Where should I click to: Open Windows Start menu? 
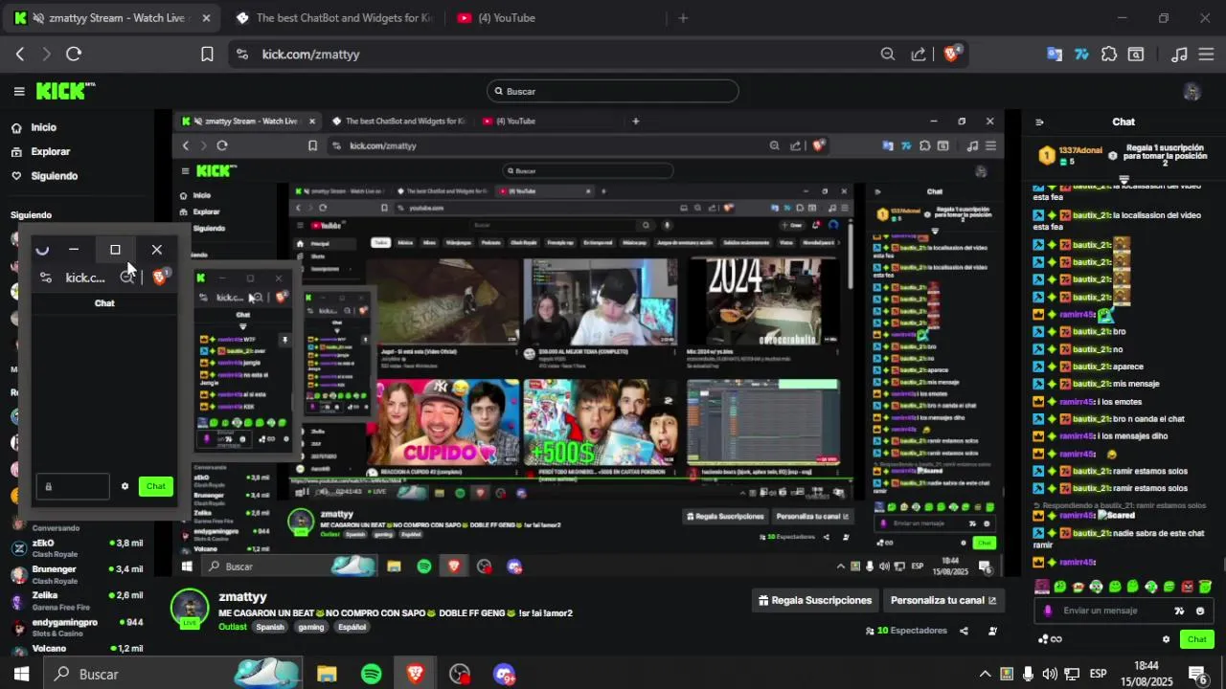pyautogui.click(x=21, y=674)
